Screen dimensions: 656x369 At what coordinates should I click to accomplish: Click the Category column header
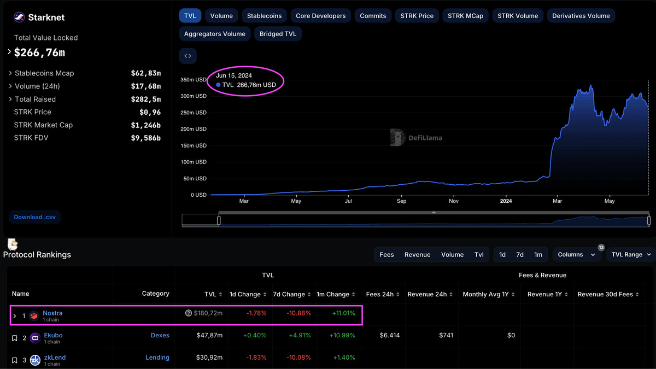(x=156, y=294)
